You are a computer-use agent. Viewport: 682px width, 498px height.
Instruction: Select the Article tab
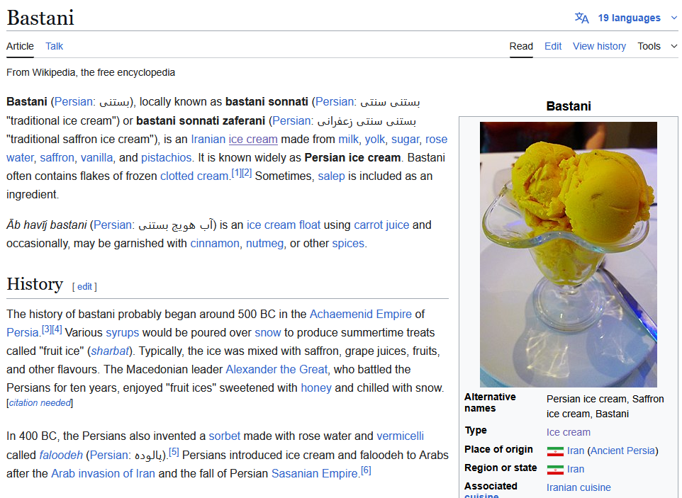point(20,46)
